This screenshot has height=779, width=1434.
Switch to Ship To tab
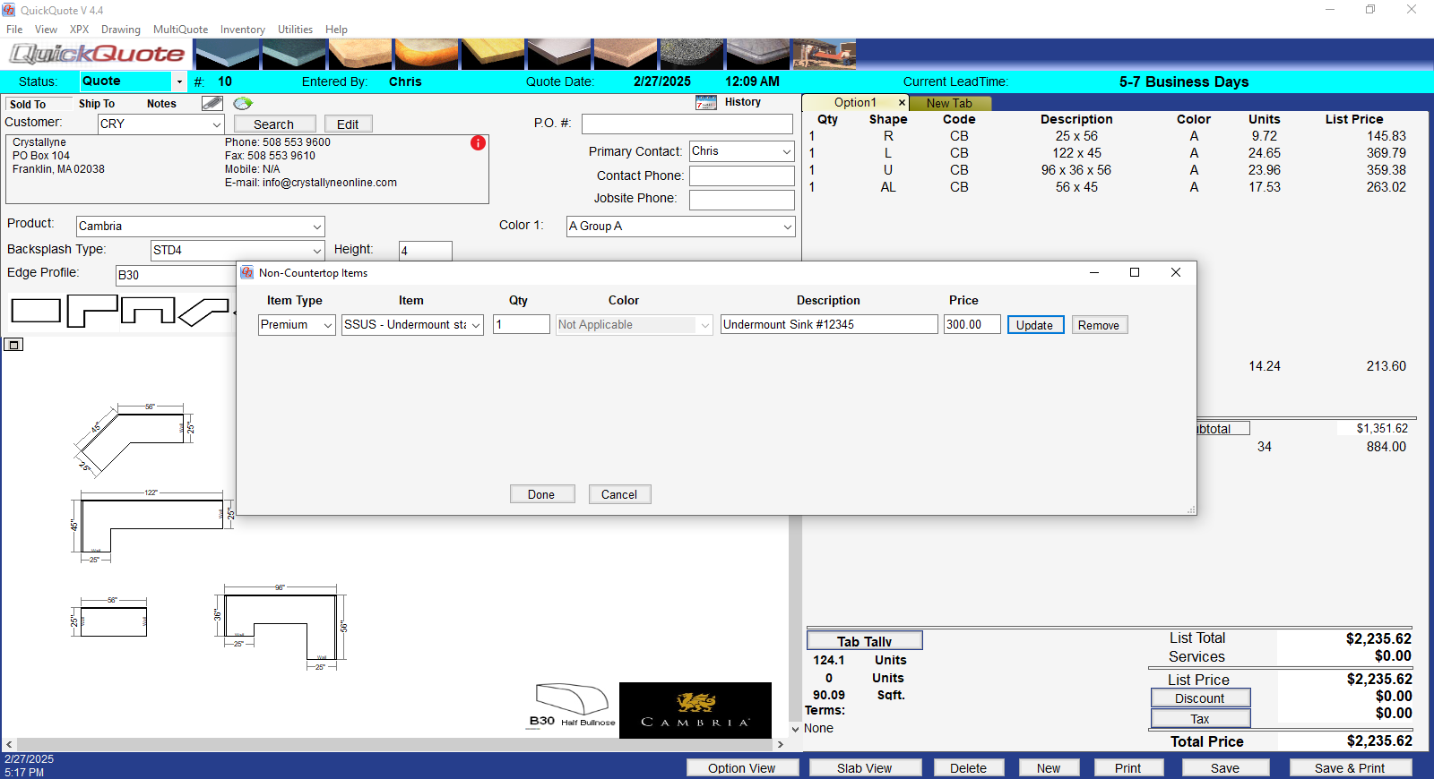click(97, 104)
